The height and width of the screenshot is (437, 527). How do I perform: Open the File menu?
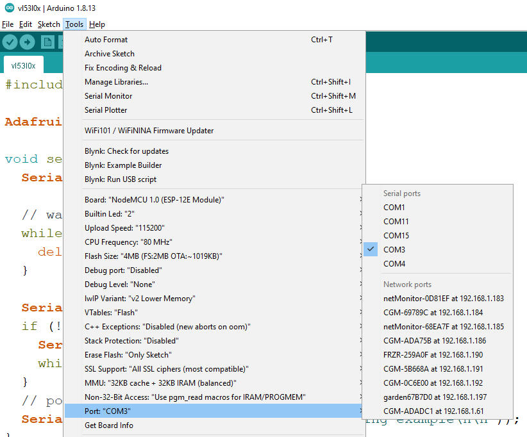[7, 24]
